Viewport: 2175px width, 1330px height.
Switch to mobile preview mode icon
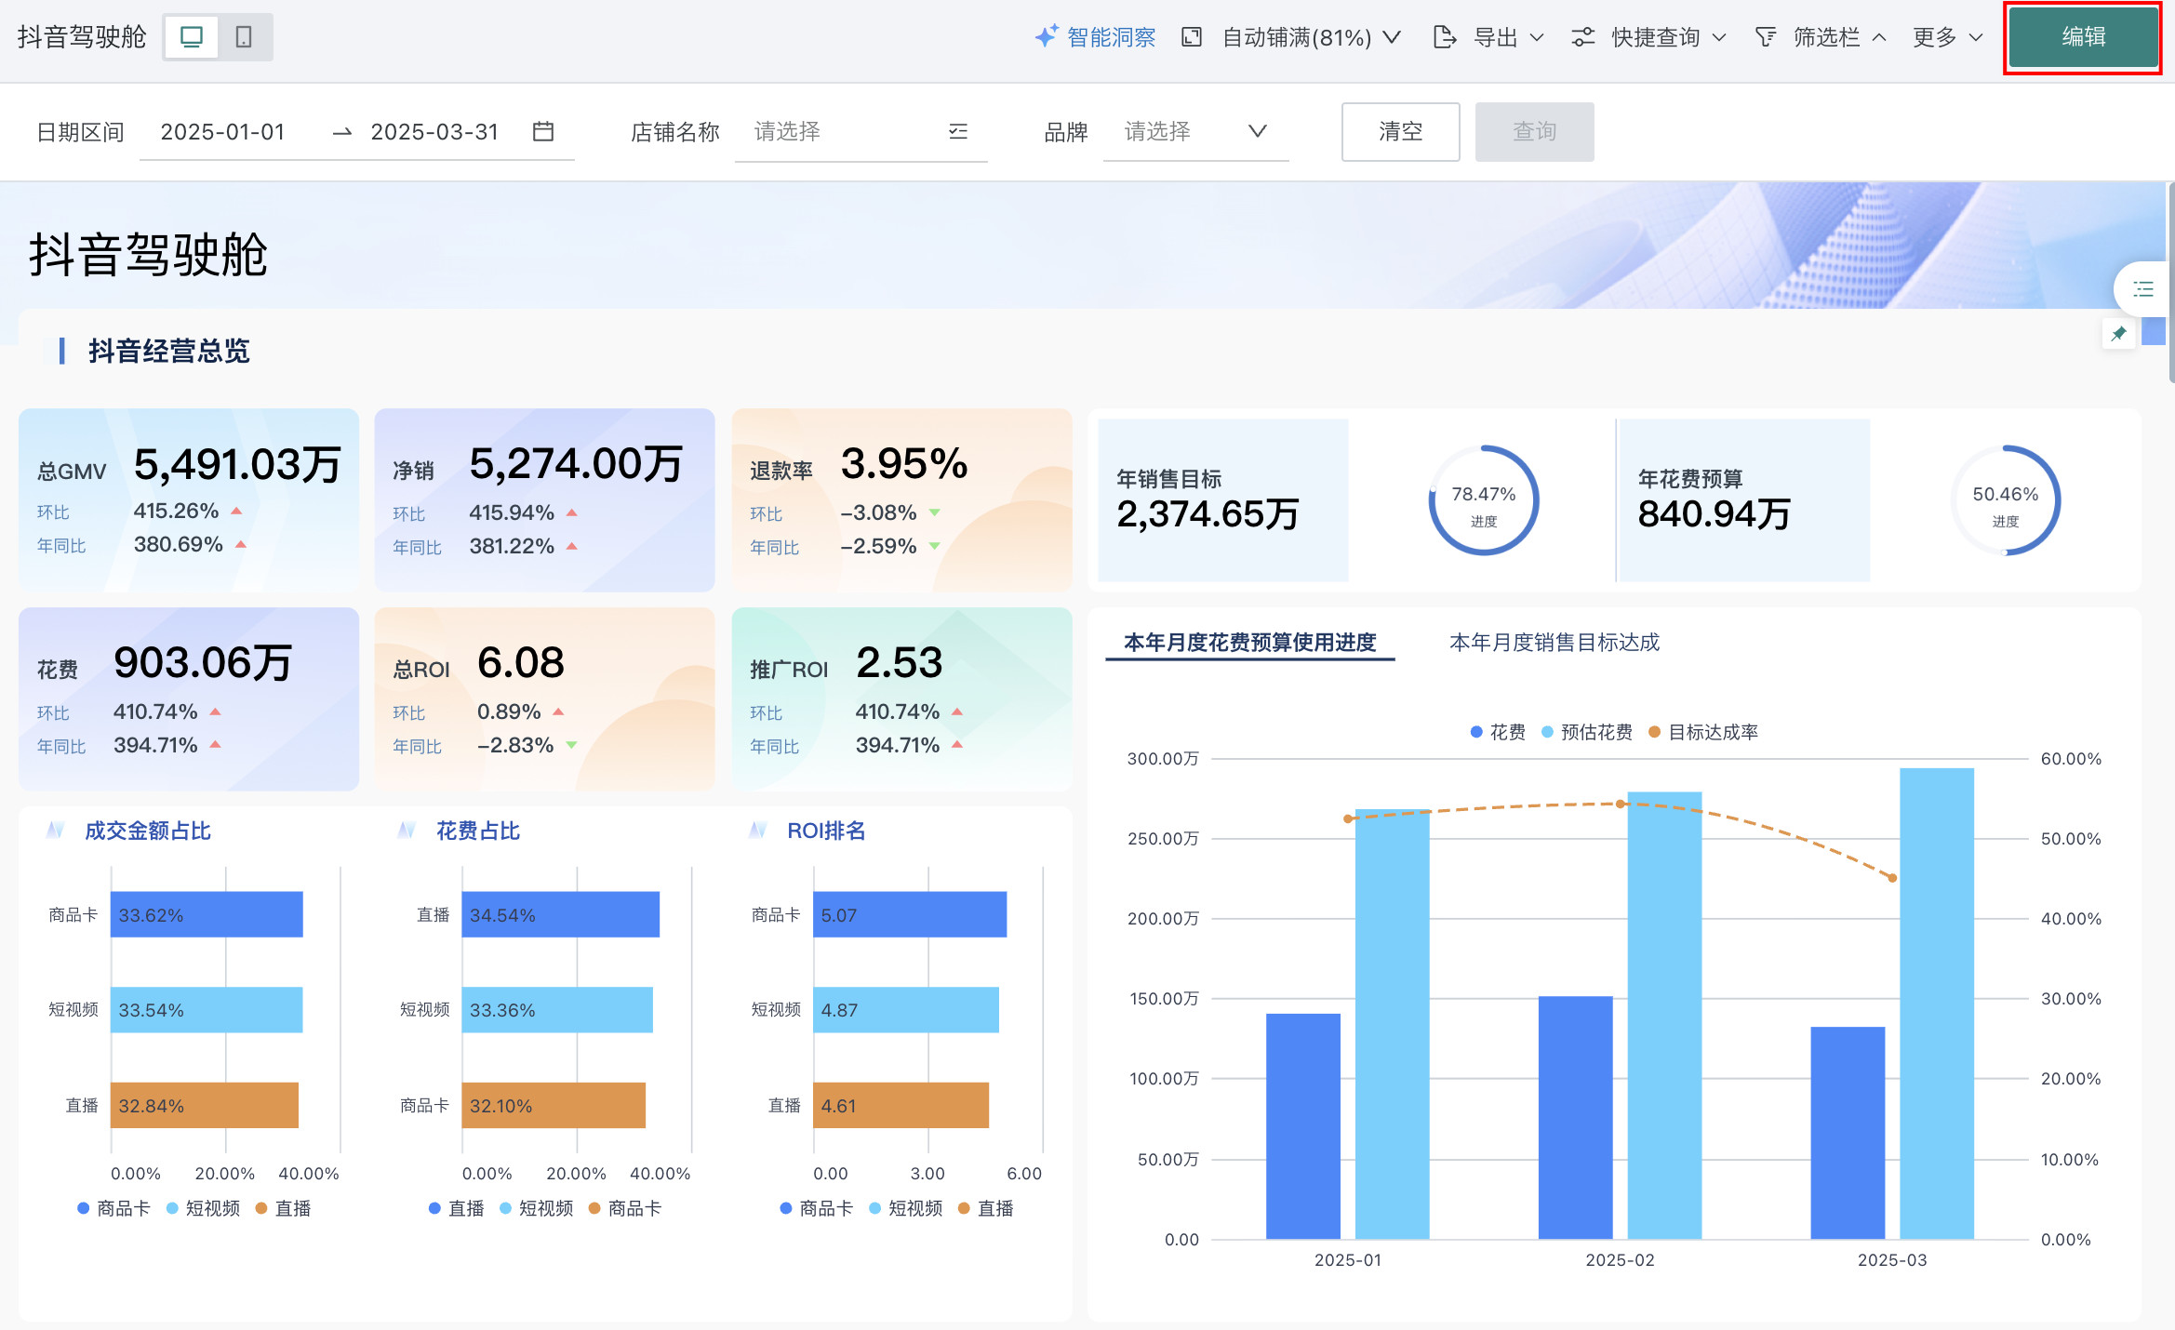(244, 37)
